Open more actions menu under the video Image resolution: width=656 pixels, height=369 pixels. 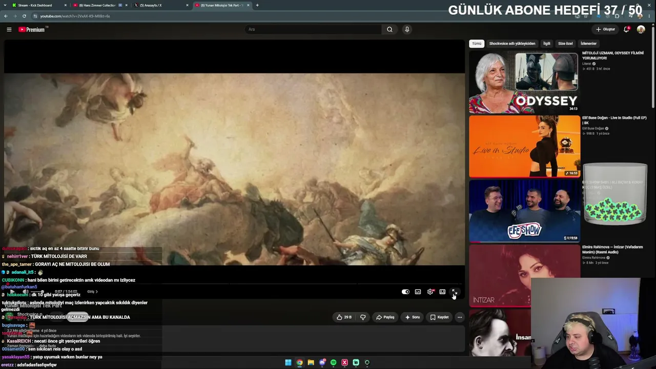[x=460, y=317]
